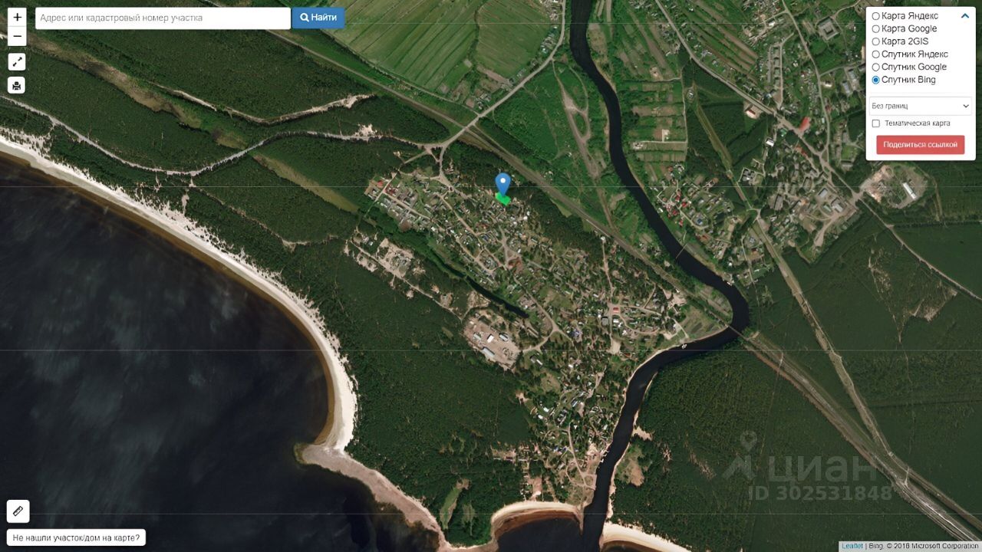The image size is (982, 552).
Task: Select Карта Google radio option
Action: pos(876,28)
